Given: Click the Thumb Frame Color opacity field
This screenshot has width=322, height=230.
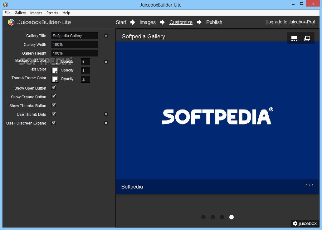Looking at the screenshot, I should coord(85,79).
